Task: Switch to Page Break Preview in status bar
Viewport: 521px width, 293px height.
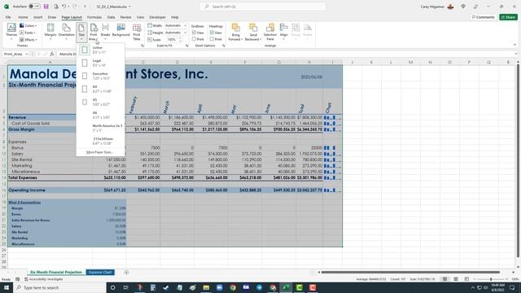Action: tap(466, 279)
